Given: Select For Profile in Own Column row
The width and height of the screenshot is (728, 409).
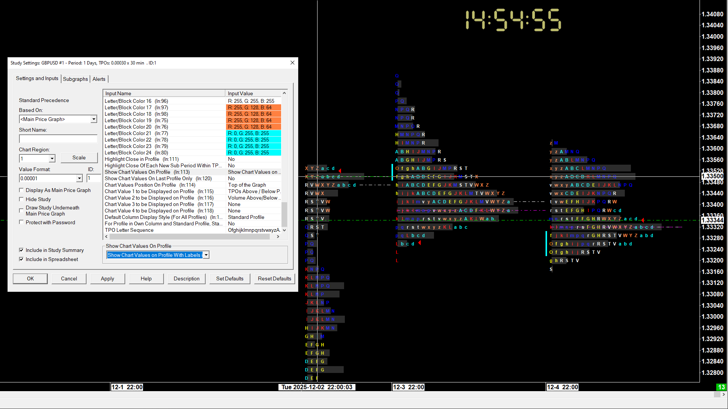Looking at the screenshot, I should point(192,223).
